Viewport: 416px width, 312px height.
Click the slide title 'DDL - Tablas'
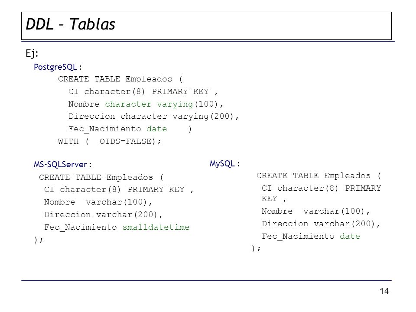[70, 24]
